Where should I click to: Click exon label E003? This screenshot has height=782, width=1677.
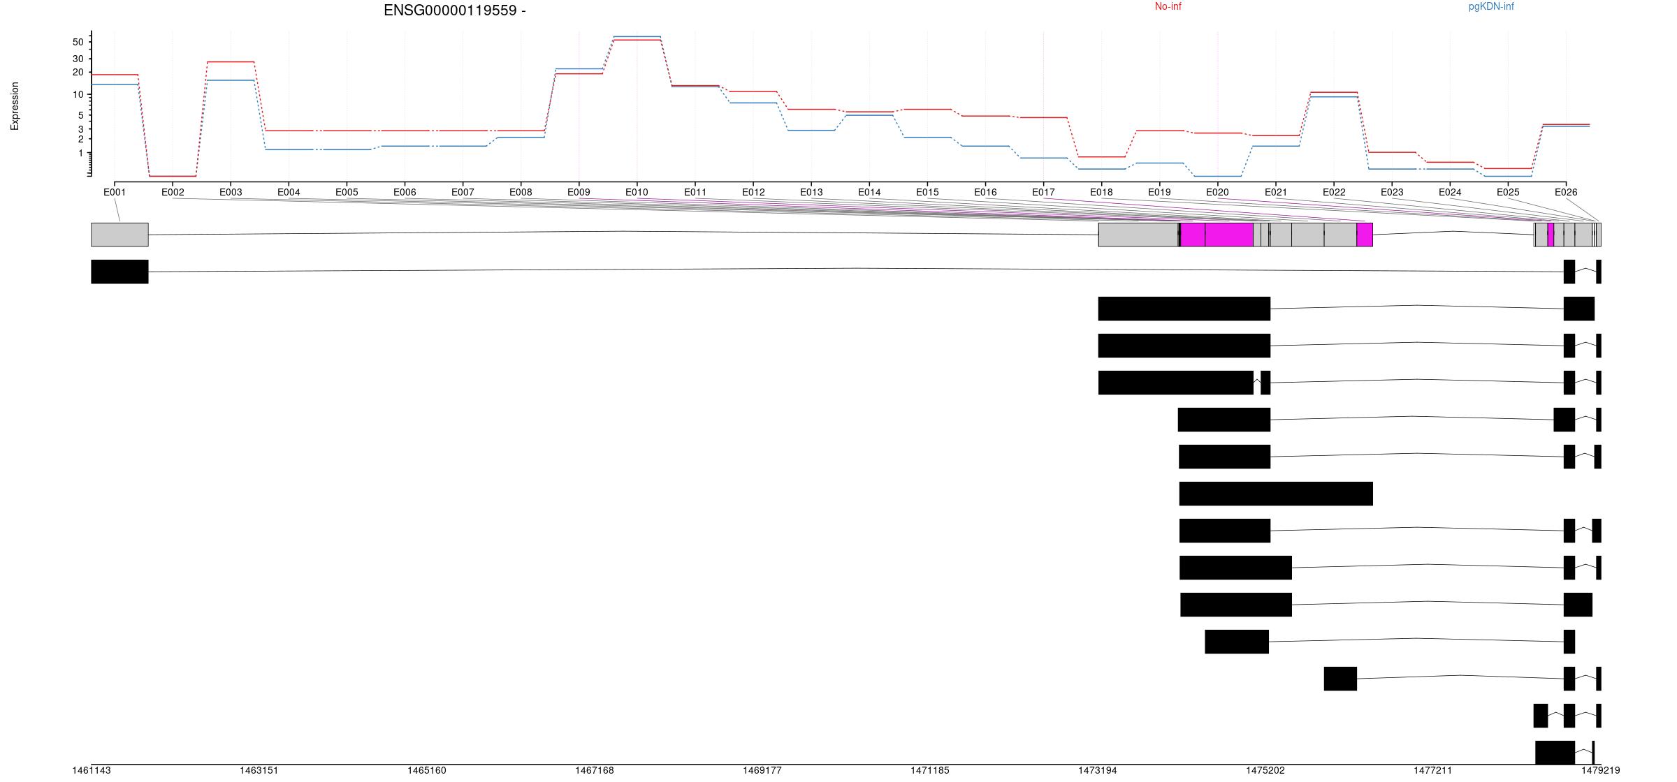231,192
